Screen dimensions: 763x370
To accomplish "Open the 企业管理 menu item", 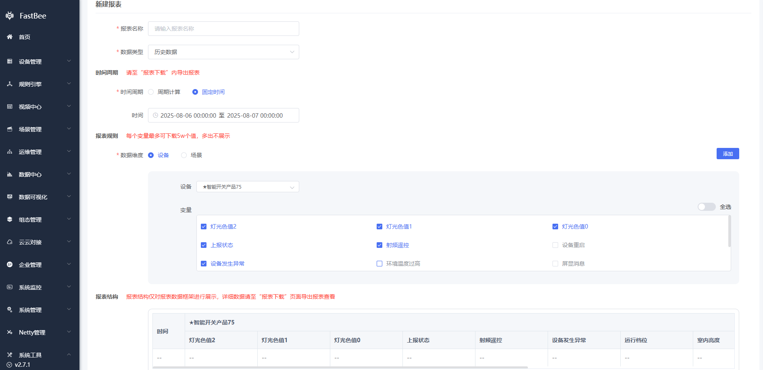I will tap(30, 265).
